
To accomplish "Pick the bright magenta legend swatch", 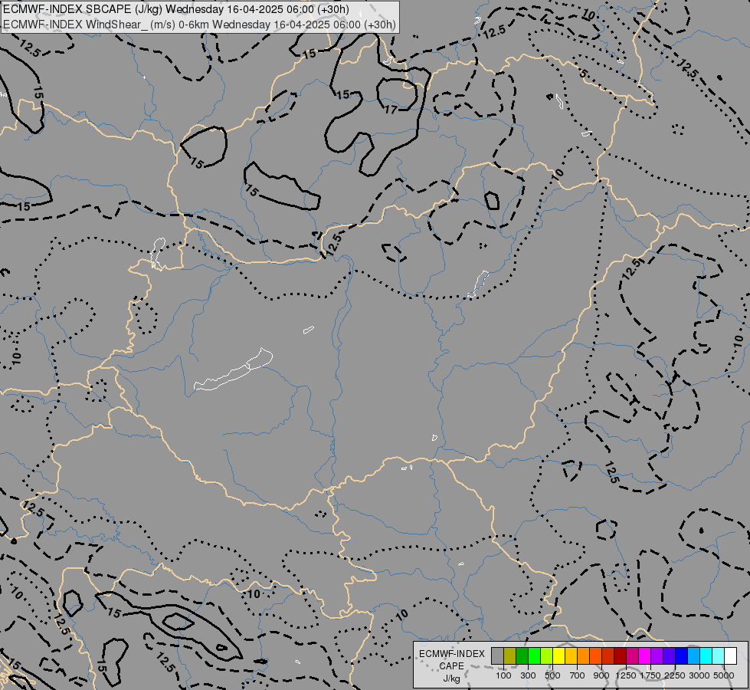I will click(x=645, y=655).
